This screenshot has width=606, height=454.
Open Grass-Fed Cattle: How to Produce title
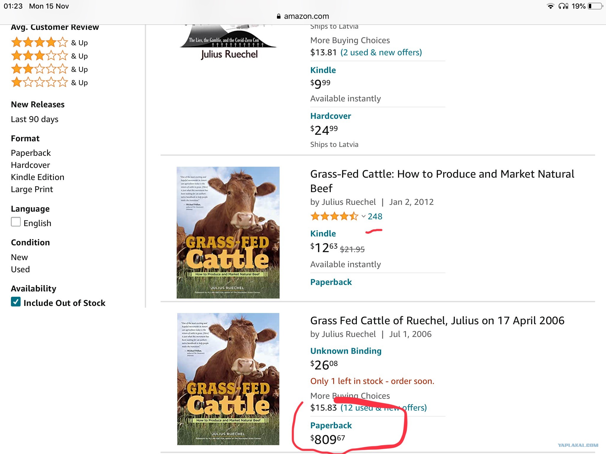pos(442,181)
